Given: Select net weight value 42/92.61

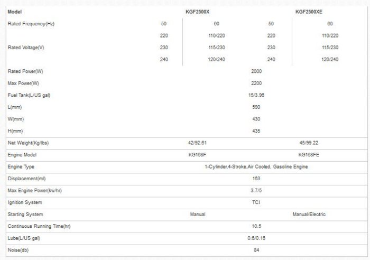Looking at the screenshot, I should [197, 143].
